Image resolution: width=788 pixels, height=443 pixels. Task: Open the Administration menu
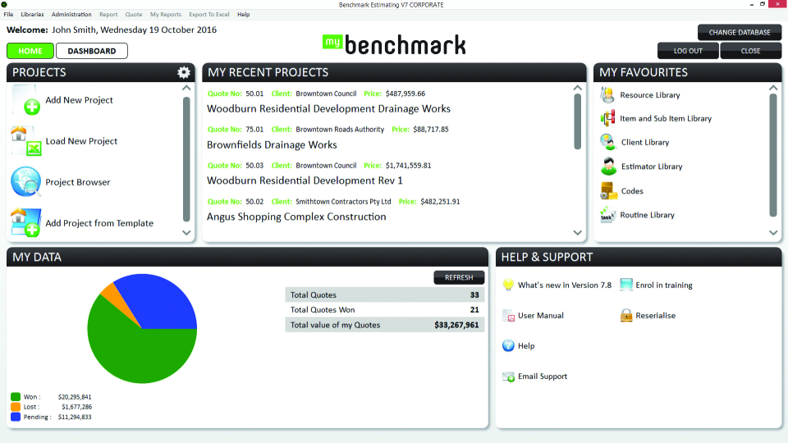71,14
